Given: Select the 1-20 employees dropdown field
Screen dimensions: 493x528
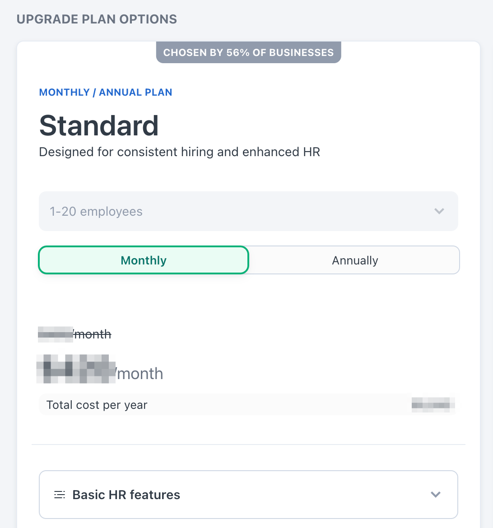Looking at the screenshot, I should coord(226,211).
